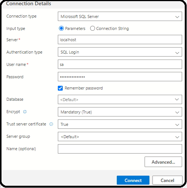Cancel the connection dialog
Viewport: 187px width, 188px height.
pyautogui.click(x=167, y=180)
